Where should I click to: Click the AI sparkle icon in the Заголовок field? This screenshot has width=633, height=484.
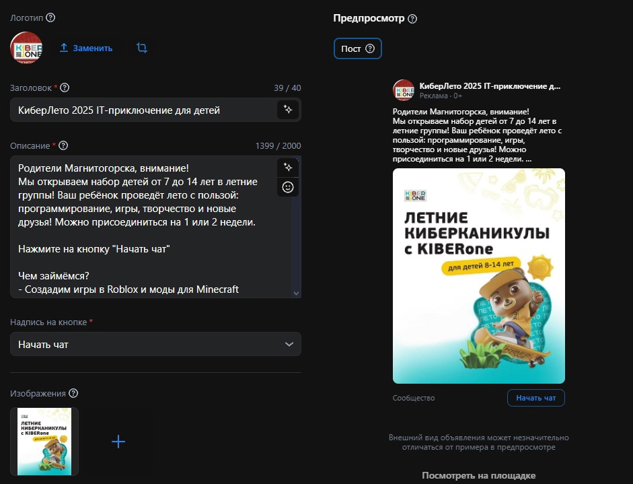coord(288,110)
